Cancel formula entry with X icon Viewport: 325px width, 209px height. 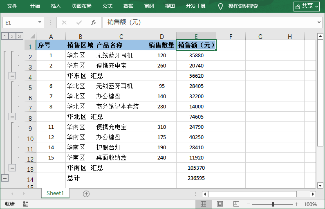click(x=64, y=22)
